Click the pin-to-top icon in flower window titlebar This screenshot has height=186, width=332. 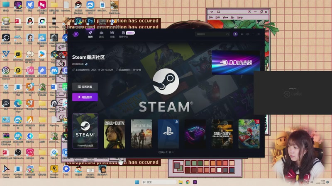pos(249,12)
